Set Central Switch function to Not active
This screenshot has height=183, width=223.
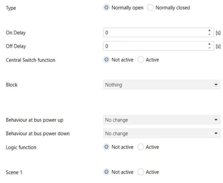pyautogui.click(x=106, y=60)
